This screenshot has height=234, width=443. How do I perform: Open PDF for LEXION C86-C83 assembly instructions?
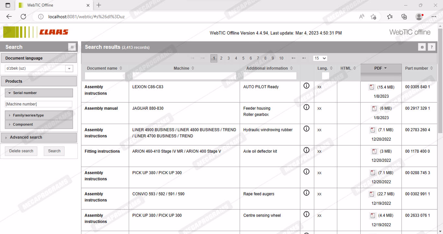click(x=372, y=87)
